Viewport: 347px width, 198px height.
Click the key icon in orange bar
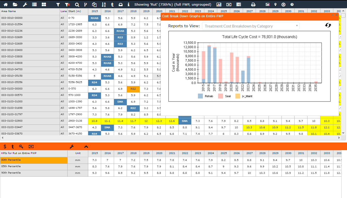click(21, 147)
